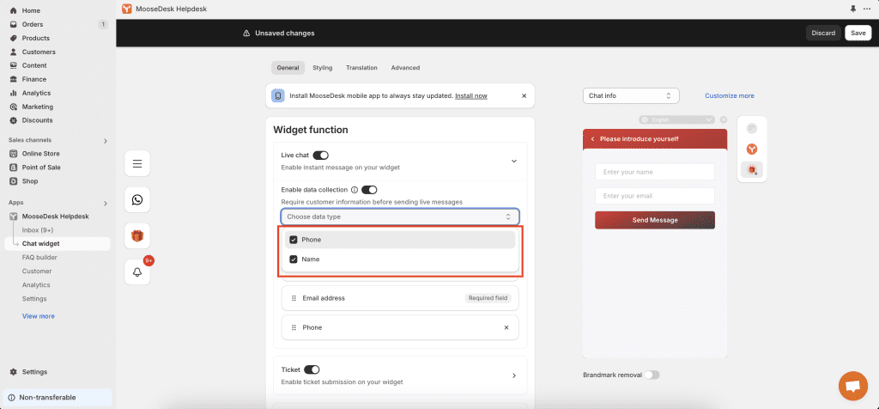879x409 pixels.
Task: Grab the Phone row drag handle
Action: click(294, 327)
